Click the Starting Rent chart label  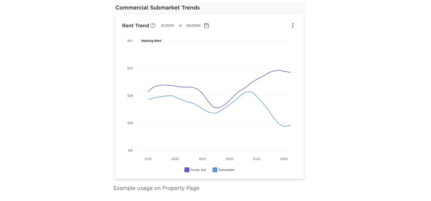[x=151, y=41]
